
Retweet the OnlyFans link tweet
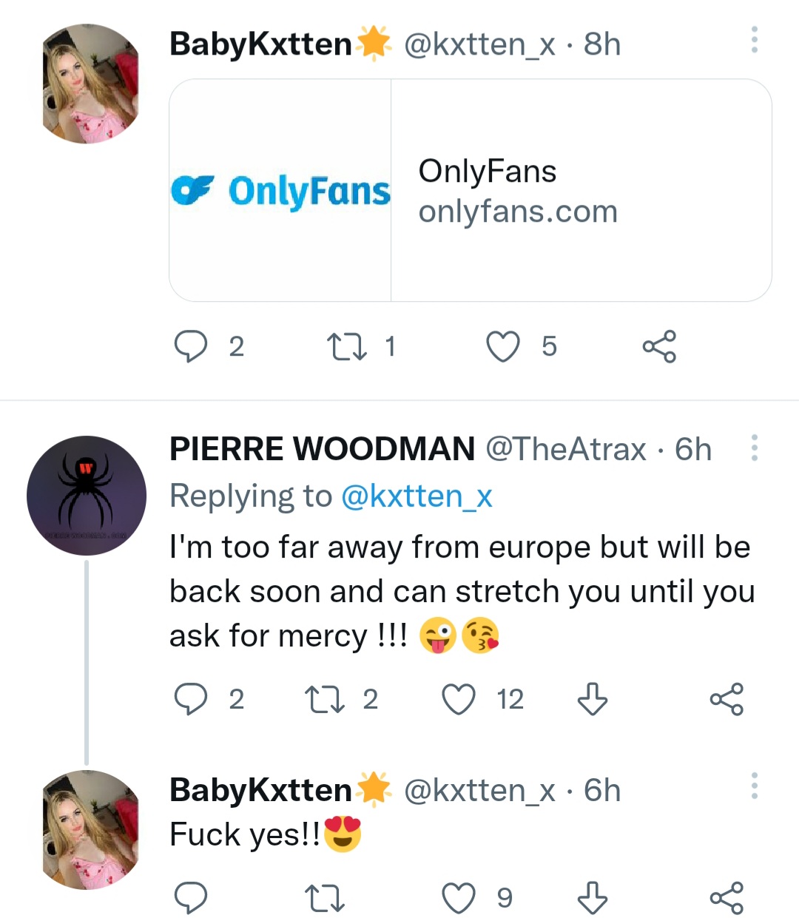tap(347, 346)
